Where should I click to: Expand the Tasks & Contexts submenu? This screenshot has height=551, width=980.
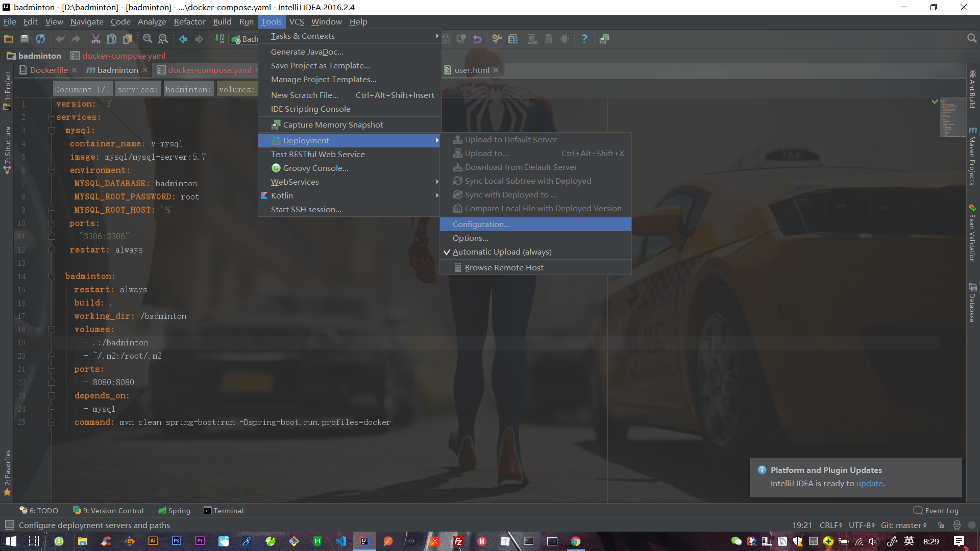[x=349, y=36]
